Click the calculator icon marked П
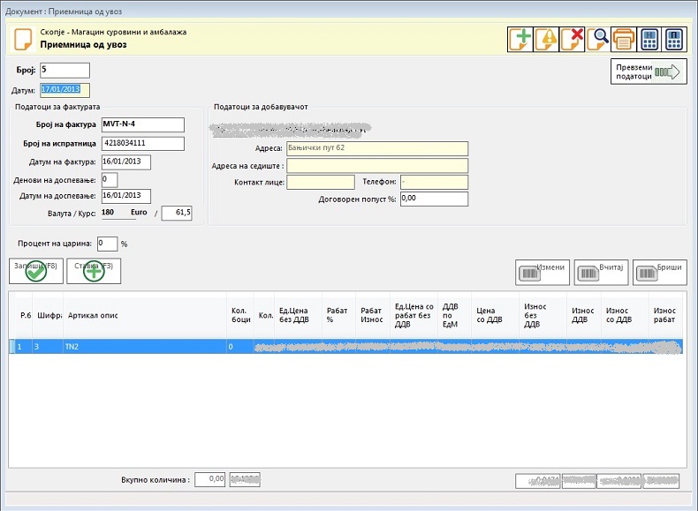 pos(675,40)
